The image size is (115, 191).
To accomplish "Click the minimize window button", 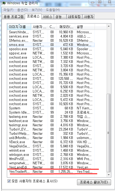I will click(x=93, y=2).
